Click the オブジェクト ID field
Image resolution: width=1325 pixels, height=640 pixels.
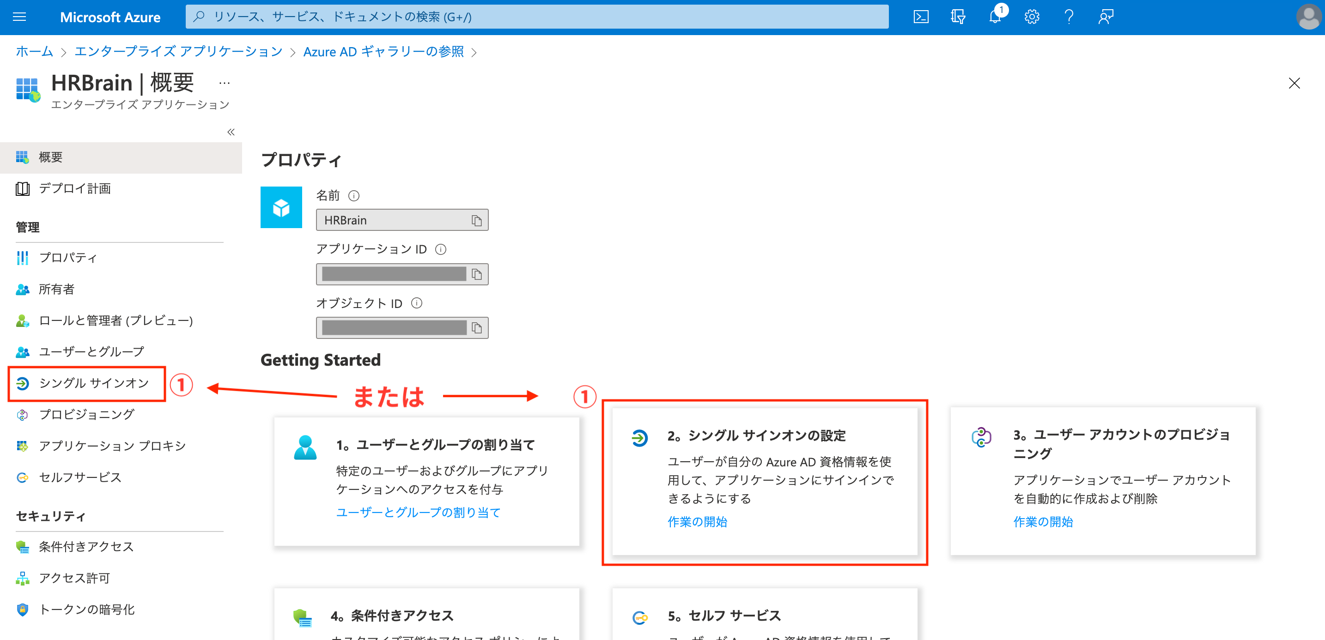point(402,328)
